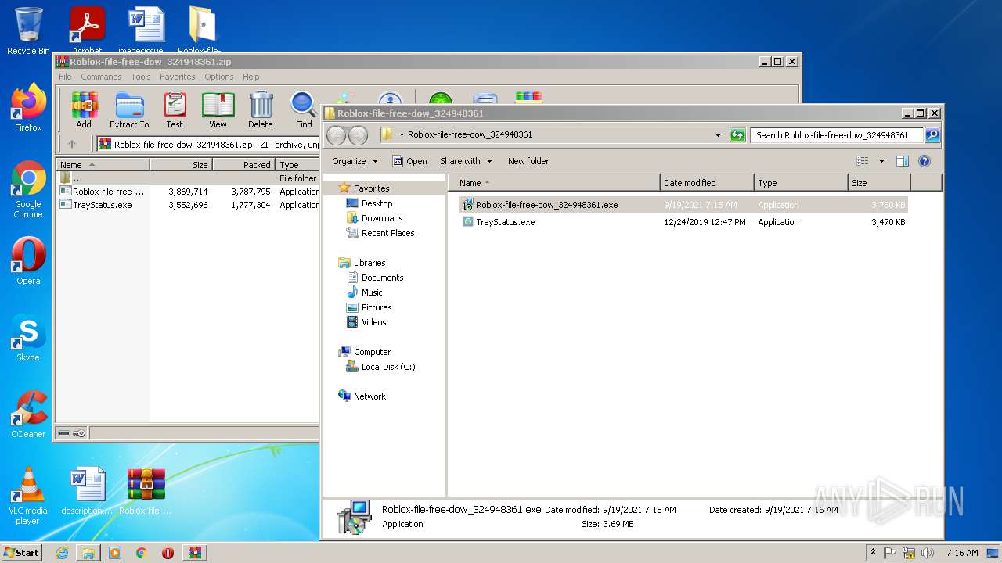This screenshot has height=563, width=1002.
Task: Click the New folder button
Action: tap(528, 161)
